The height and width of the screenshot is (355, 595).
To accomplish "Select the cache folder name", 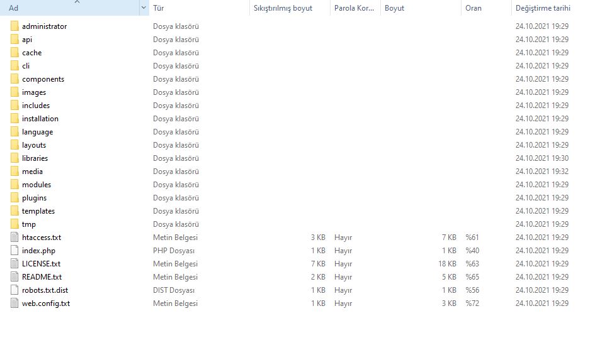I will click(x=32, y=53).
